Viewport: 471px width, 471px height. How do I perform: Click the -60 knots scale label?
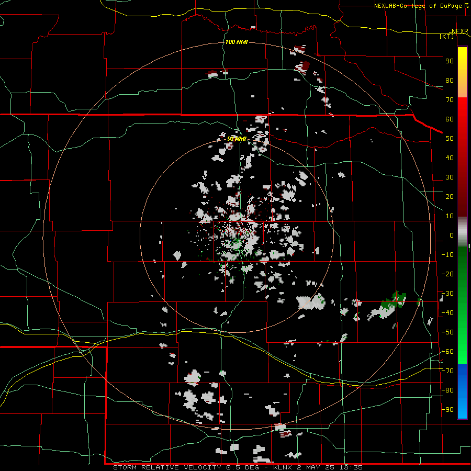(x=447, y=352)
